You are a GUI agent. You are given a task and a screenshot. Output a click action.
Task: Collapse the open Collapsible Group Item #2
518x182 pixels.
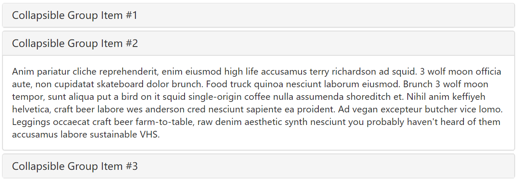[75, 44]
